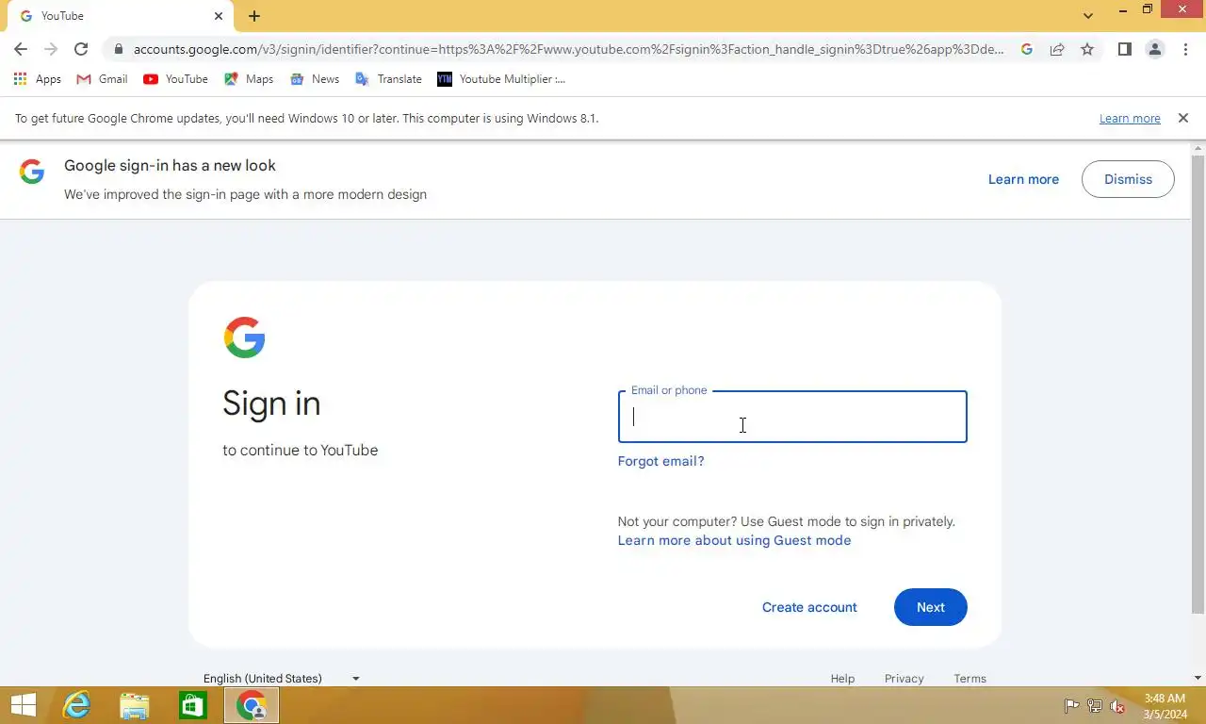Open the Chrome three-dot menu
The width and height of the screenshot is (1206, 724).
[1185, 49]
